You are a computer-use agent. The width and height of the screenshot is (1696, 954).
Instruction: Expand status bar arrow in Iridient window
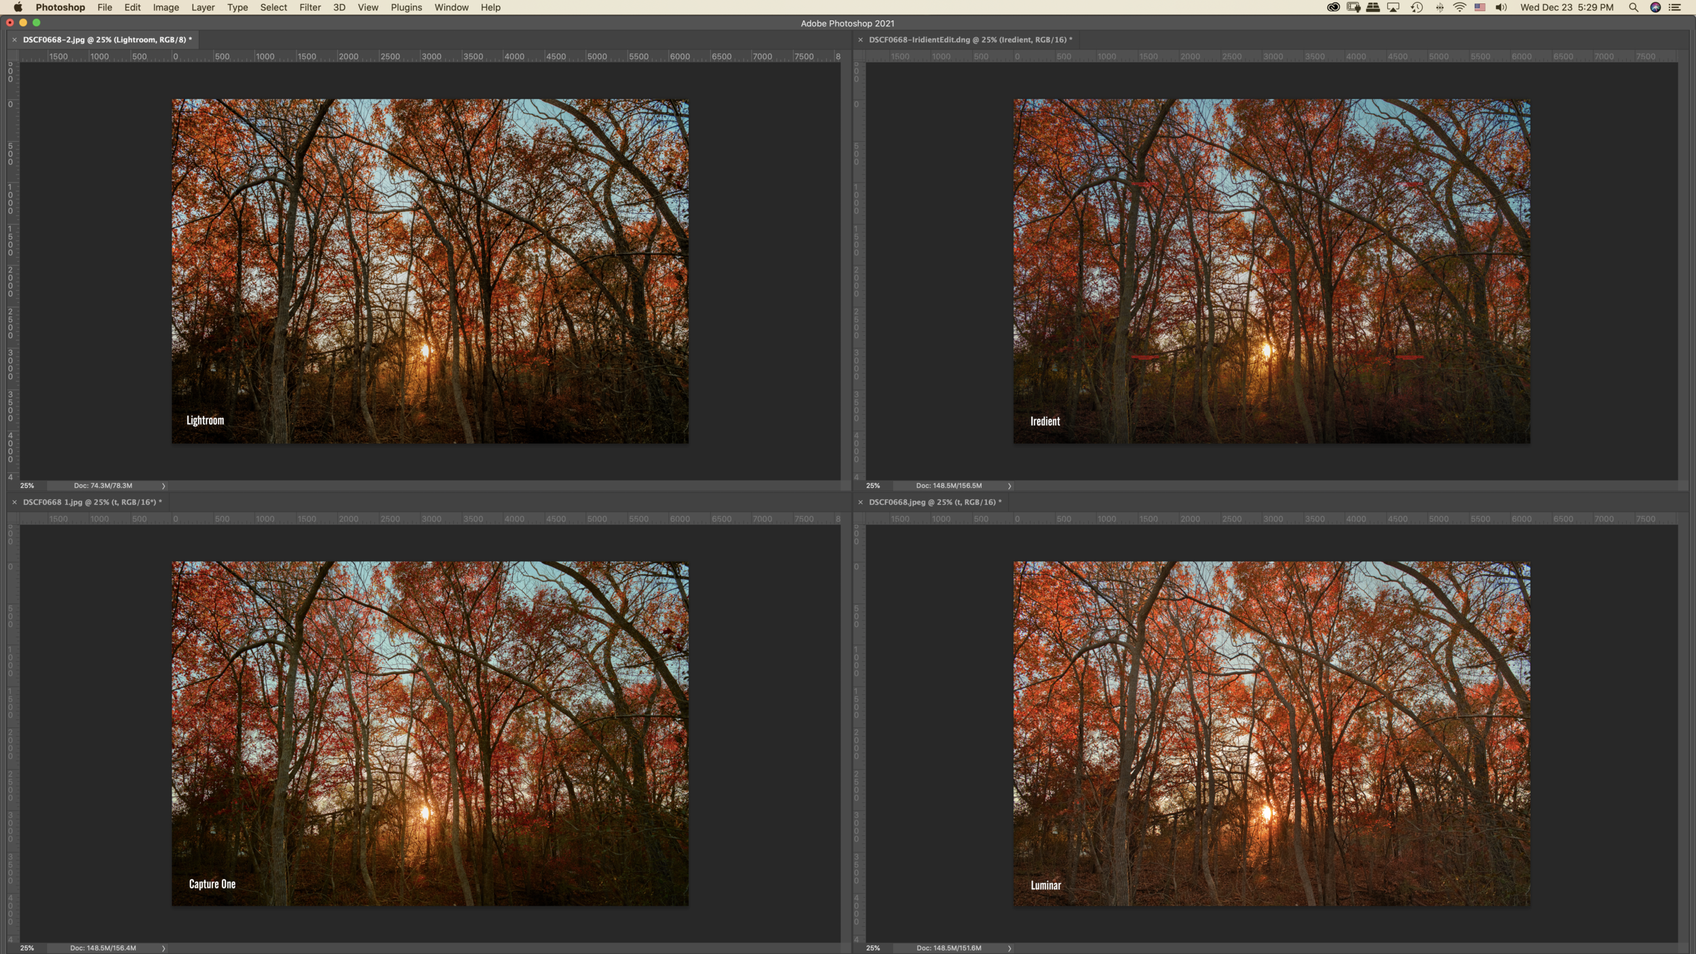pos(1009,486)
